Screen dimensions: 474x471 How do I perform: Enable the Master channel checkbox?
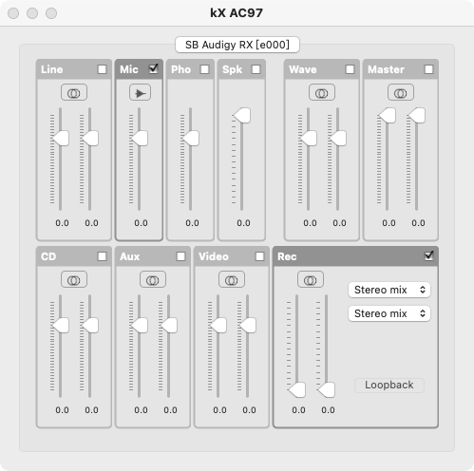(428, 69)
